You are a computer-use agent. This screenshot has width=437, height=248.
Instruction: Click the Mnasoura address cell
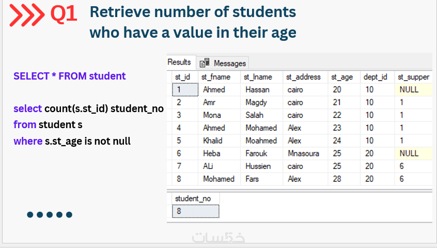(x=303, y=153)
